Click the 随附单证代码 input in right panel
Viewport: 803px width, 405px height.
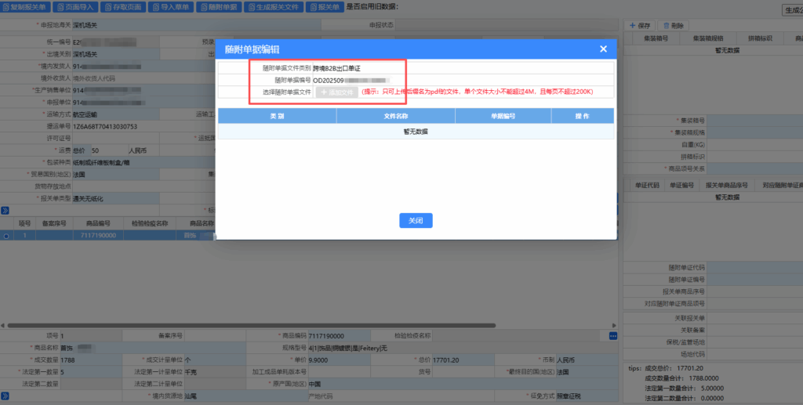[754, 267]
